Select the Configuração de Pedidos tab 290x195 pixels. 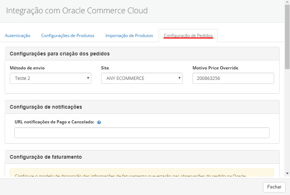point(188,36)
